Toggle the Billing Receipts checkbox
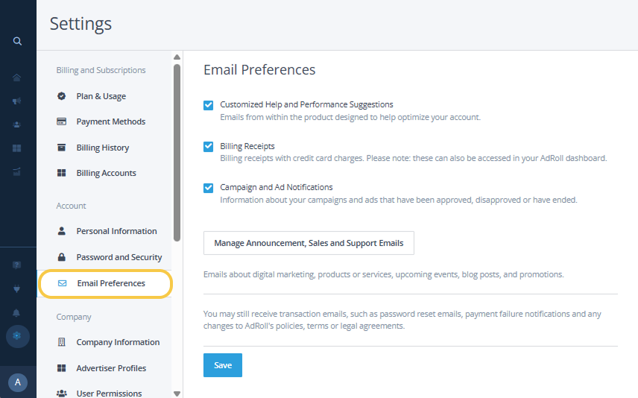Screen dimensions: 638x398 209,147
